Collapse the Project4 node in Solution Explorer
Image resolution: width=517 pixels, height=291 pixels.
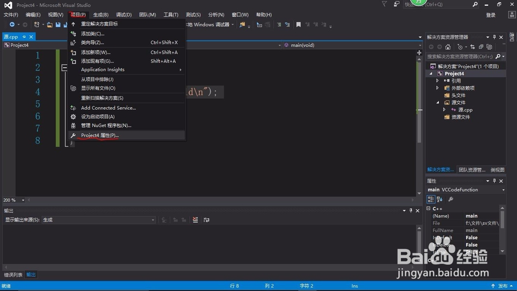[x=431, y=74]
